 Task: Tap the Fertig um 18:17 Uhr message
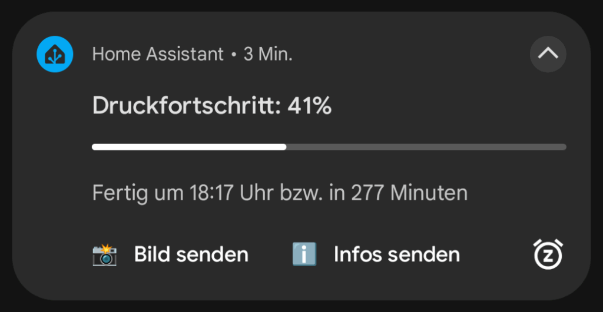pyautogui.click(x=280, y=193)
